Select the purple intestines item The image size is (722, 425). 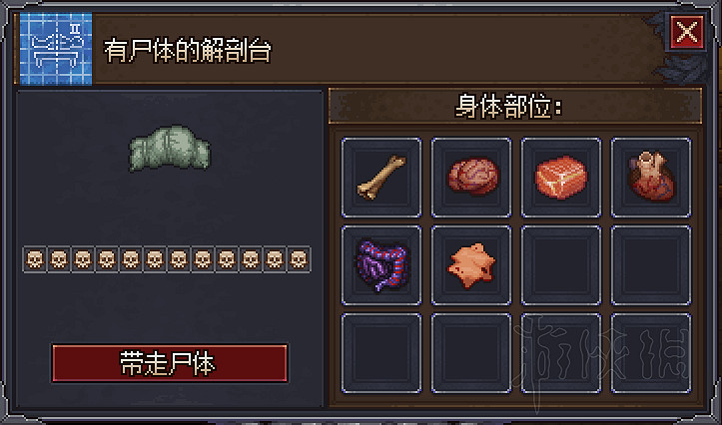click(381, 265)
